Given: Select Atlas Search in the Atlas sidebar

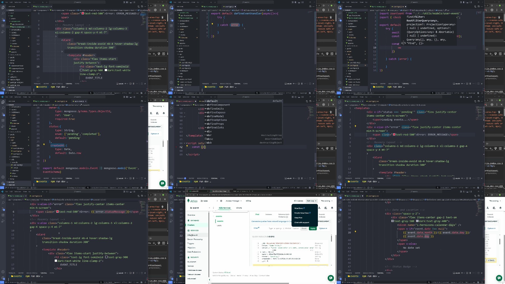Looking at the screenshot, I should point(193,235).
